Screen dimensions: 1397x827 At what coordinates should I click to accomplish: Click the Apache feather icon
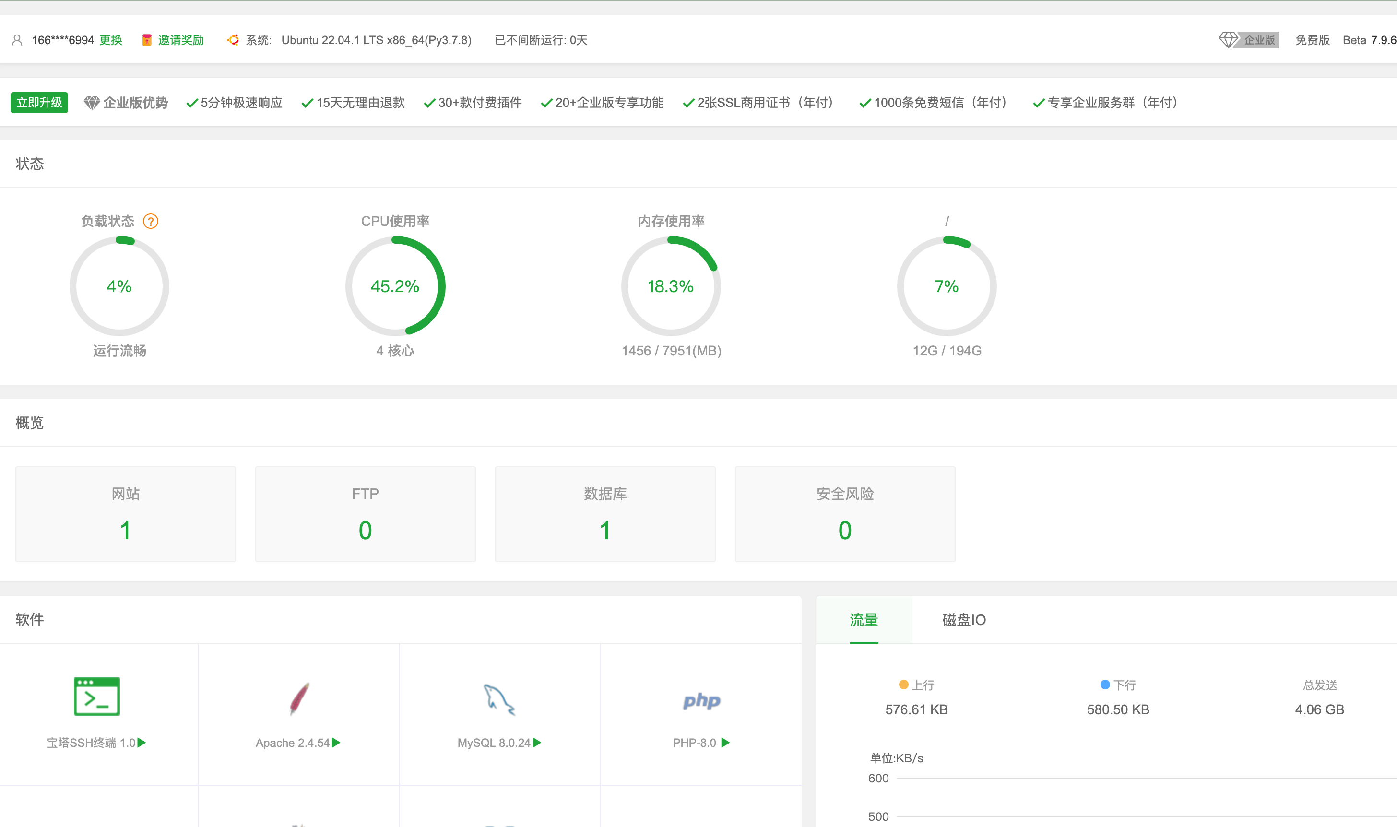[299, 698]
